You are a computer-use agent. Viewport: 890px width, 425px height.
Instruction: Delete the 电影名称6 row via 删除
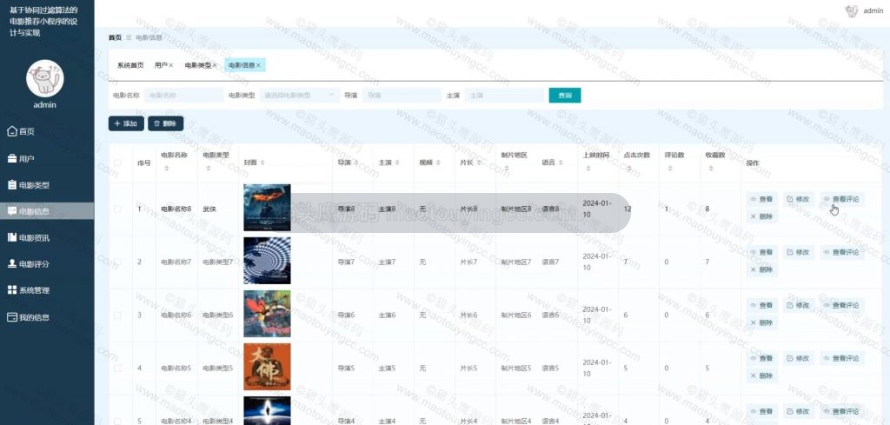761,322
